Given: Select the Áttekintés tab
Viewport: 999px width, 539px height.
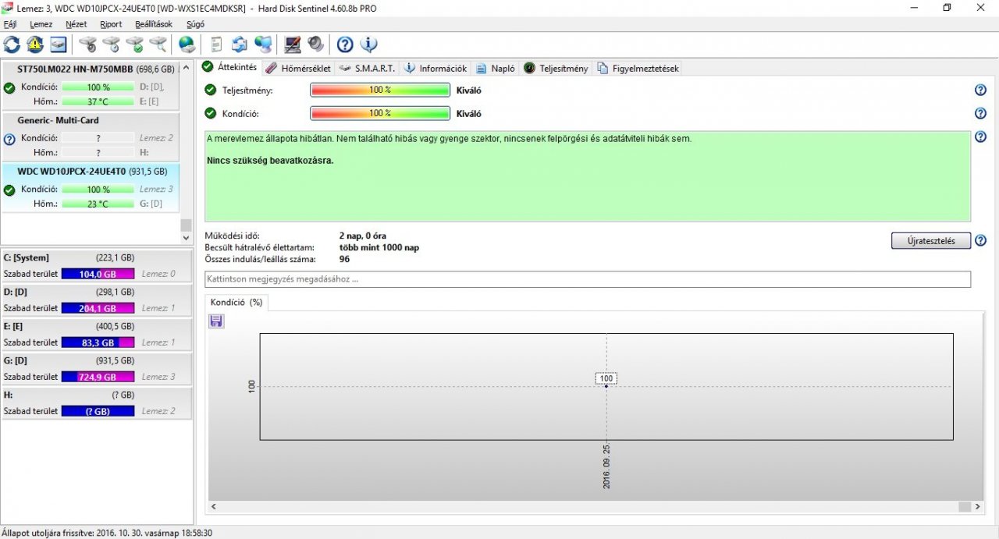Looking at the screenshot, I should (x=230, y=67).
